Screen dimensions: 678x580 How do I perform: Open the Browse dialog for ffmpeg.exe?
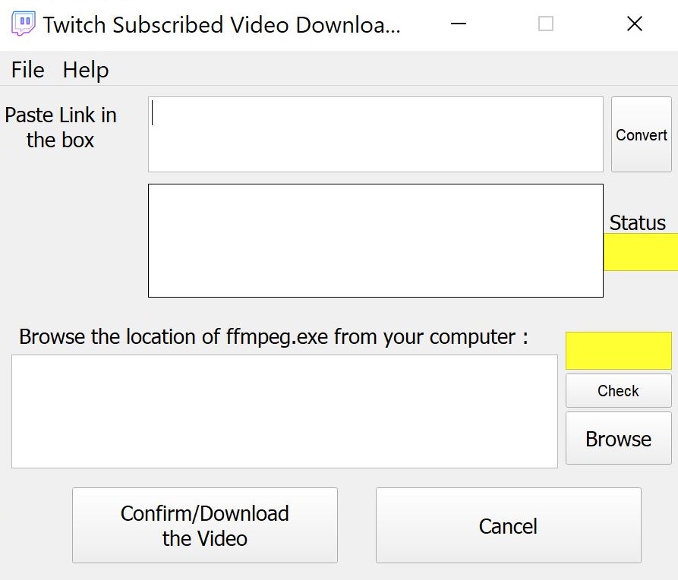pos(618,438)
